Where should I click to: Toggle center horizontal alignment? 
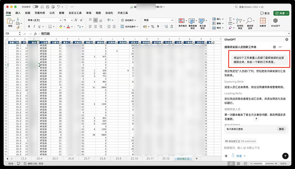pyautogui.click(x=96, y=26)
